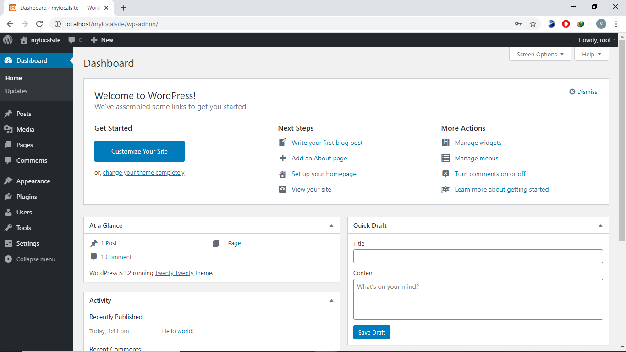Screen dimensions: 626x352
Task: Click the pencil icon for first blog post
Action: [x=283, y=143]
